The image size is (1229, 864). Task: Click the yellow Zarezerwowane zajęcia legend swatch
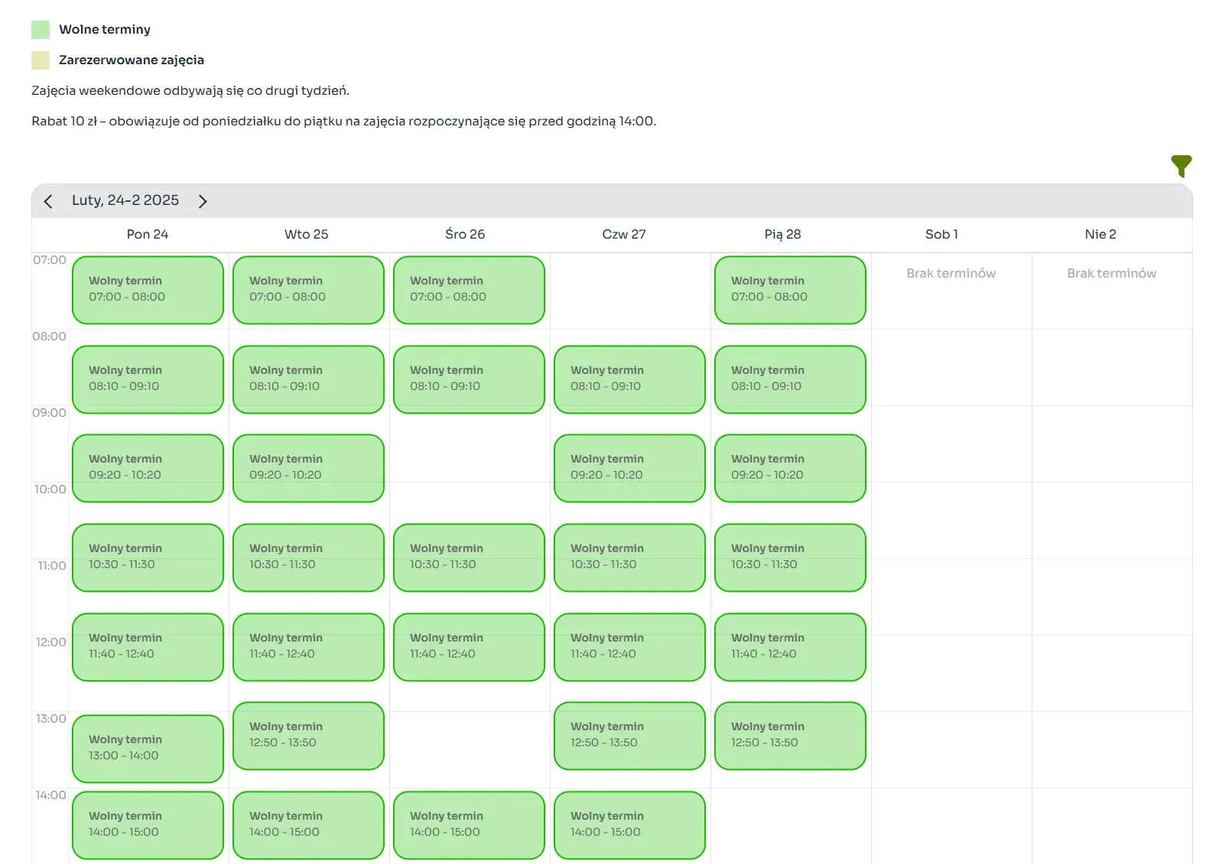pos(41,60)
